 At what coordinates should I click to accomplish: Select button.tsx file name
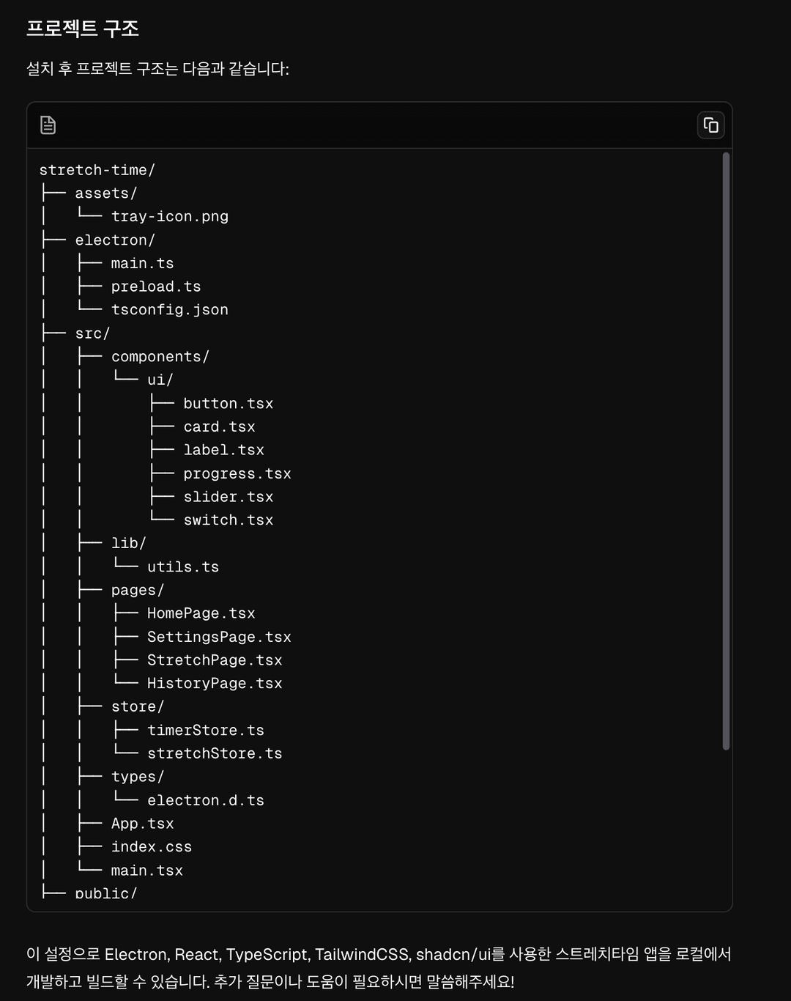click(x=228, y=404)
